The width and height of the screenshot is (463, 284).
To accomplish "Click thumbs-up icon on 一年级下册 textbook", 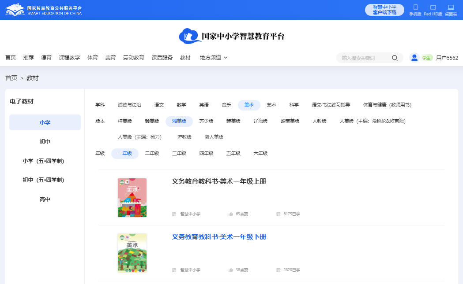I will click(x=230, y=270).
